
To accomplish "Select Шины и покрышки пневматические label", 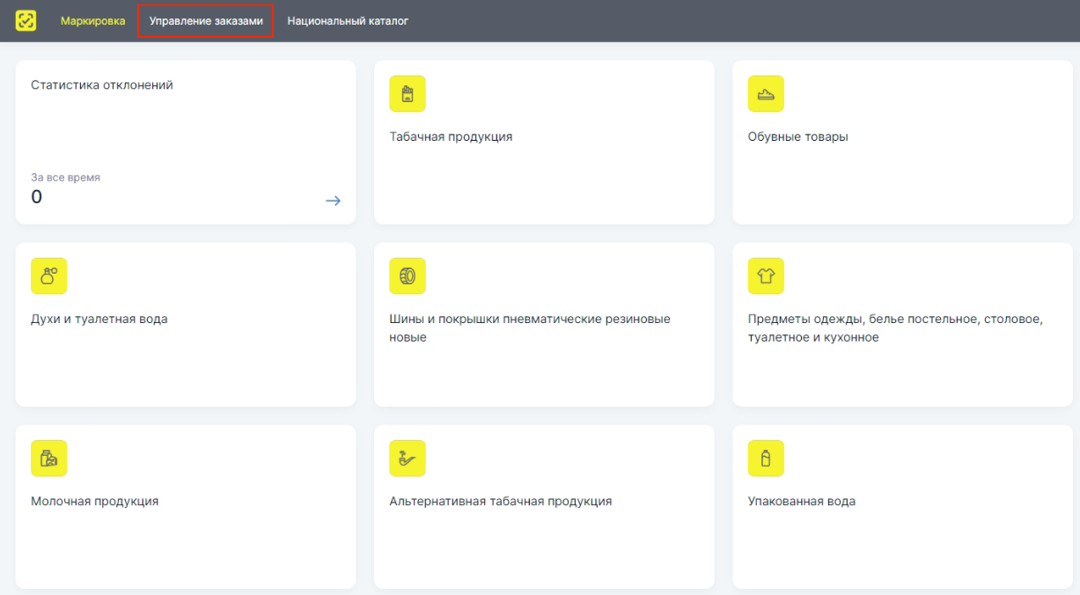I will click(x=529, y=319).
